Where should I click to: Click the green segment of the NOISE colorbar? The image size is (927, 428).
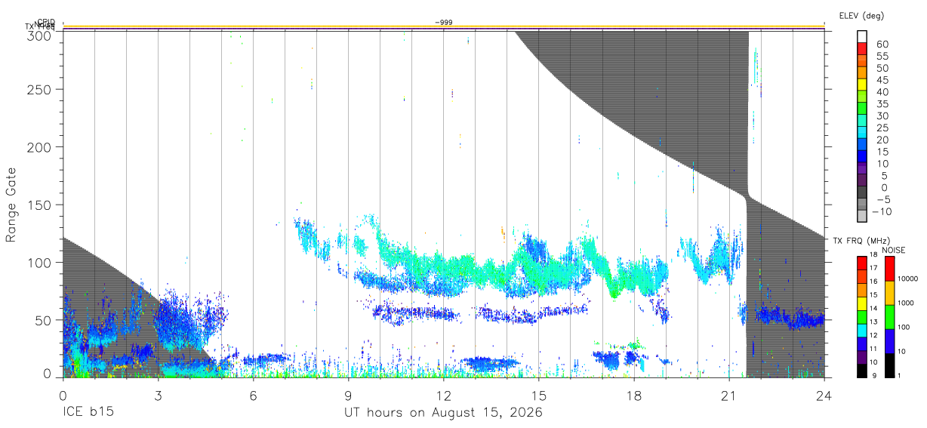889,316
